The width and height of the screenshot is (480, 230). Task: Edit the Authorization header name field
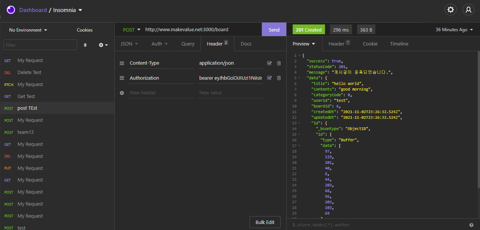(161, 78)
